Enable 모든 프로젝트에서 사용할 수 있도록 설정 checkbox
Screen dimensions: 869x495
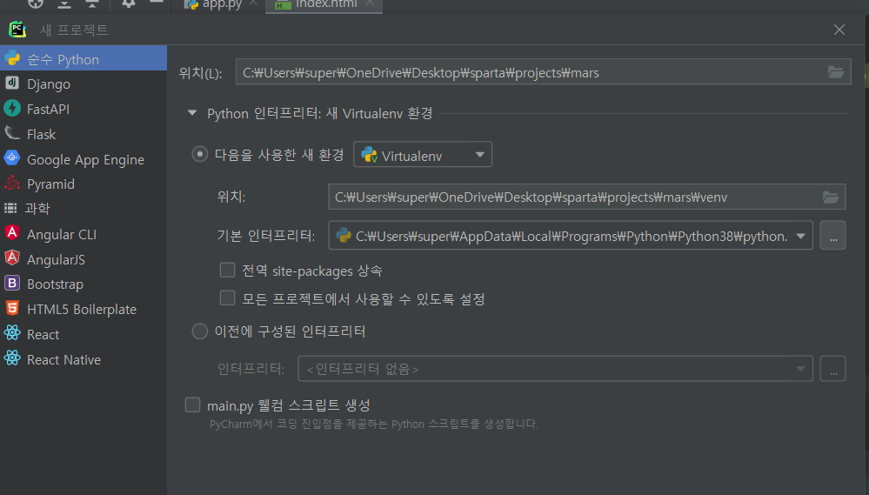point(227,298)
